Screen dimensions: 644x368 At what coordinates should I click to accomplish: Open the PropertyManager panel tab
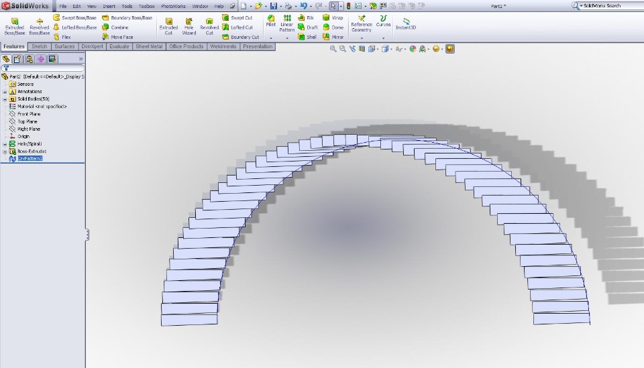[x=17, y=59]
